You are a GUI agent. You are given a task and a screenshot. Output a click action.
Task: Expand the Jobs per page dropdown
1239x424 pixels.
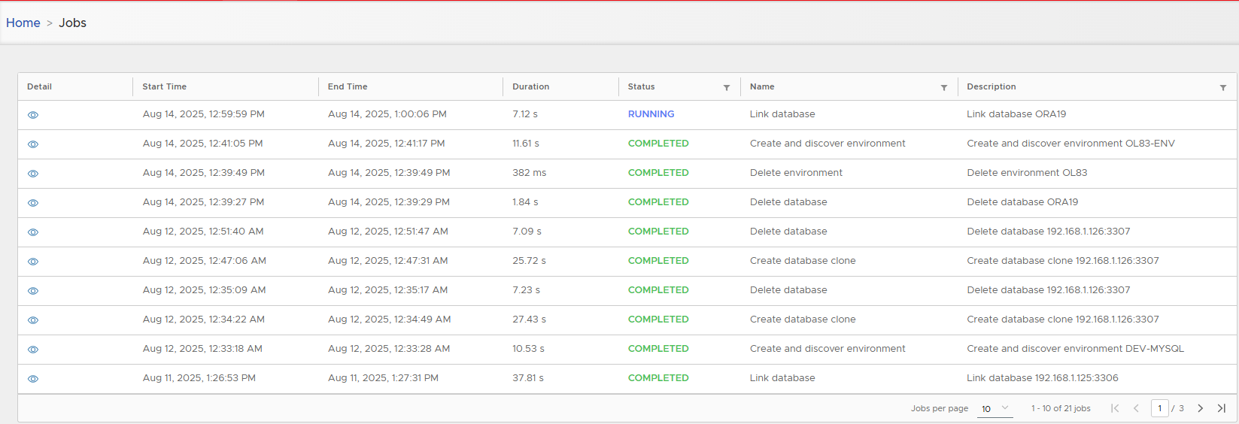point(995,408)
